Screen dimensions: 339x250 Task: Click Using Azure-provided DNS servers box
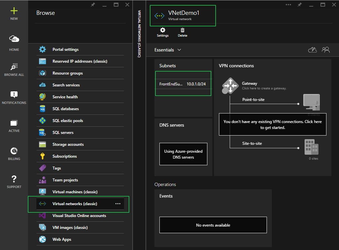tap(183, 154)
